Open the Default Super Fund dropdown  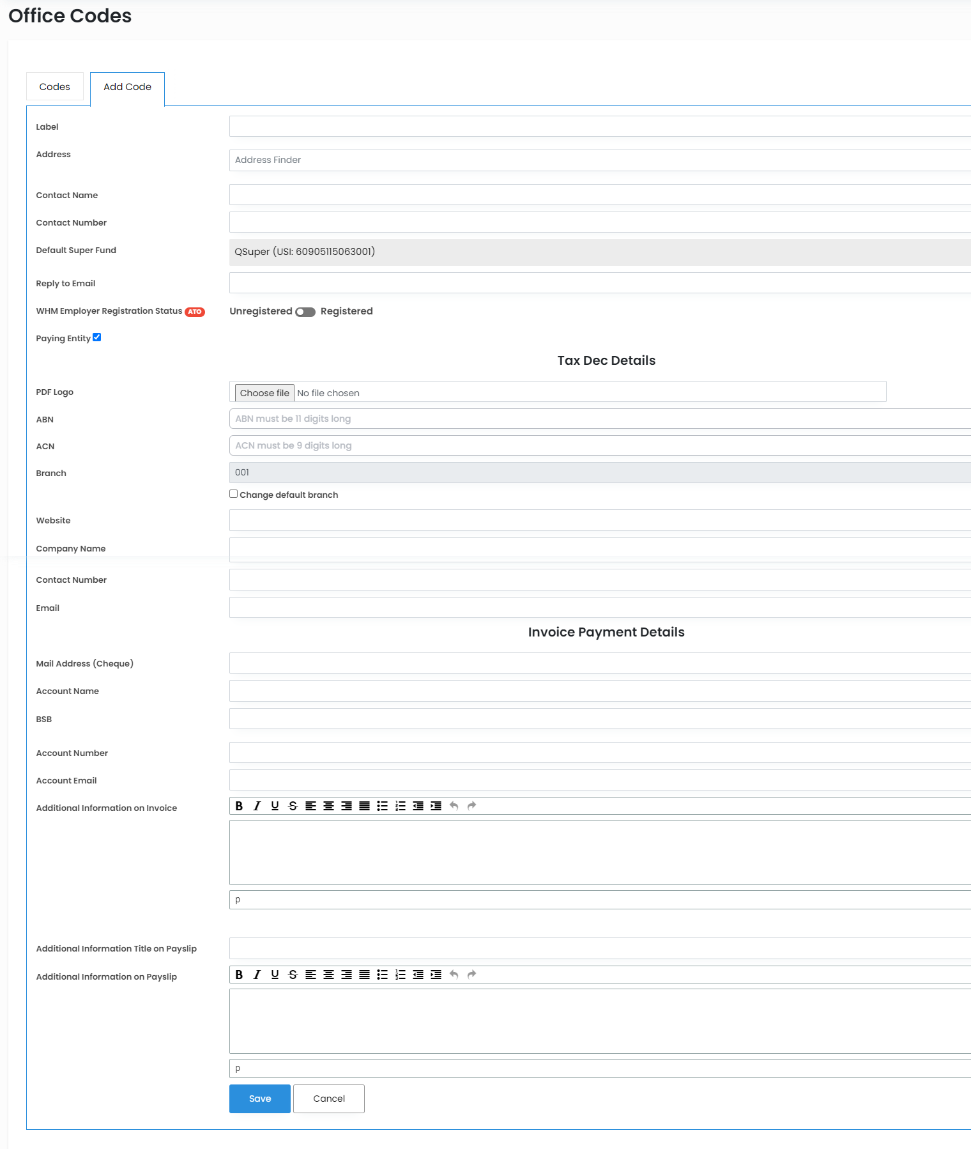click(x=599, y=252)
